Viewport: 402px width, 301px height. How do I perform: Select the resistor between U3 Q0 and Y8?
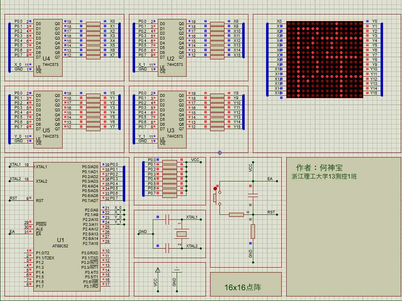pos(217,96)
